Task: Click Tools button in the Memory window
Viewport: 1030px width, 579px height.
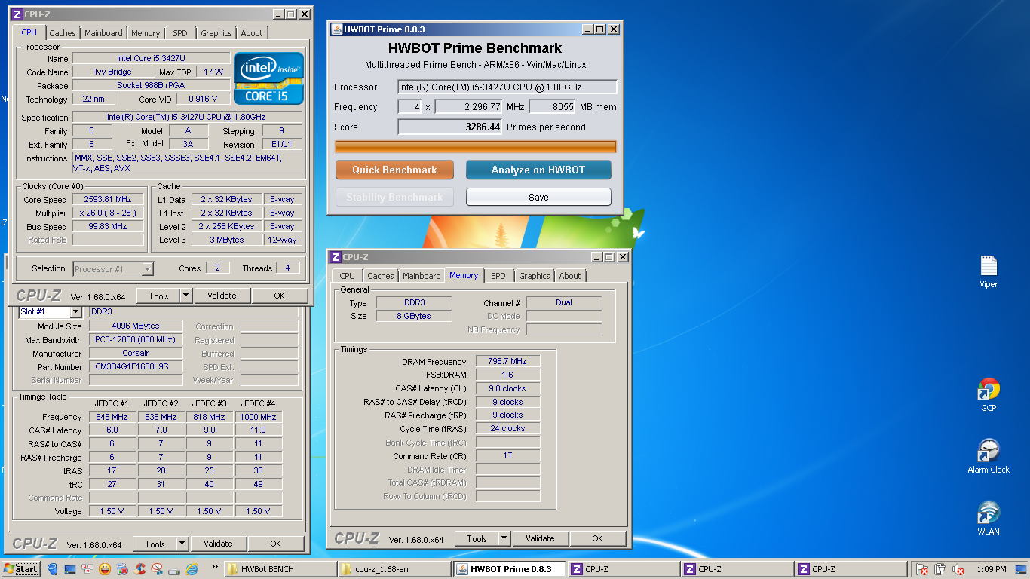Action: [x=477, y=538]
